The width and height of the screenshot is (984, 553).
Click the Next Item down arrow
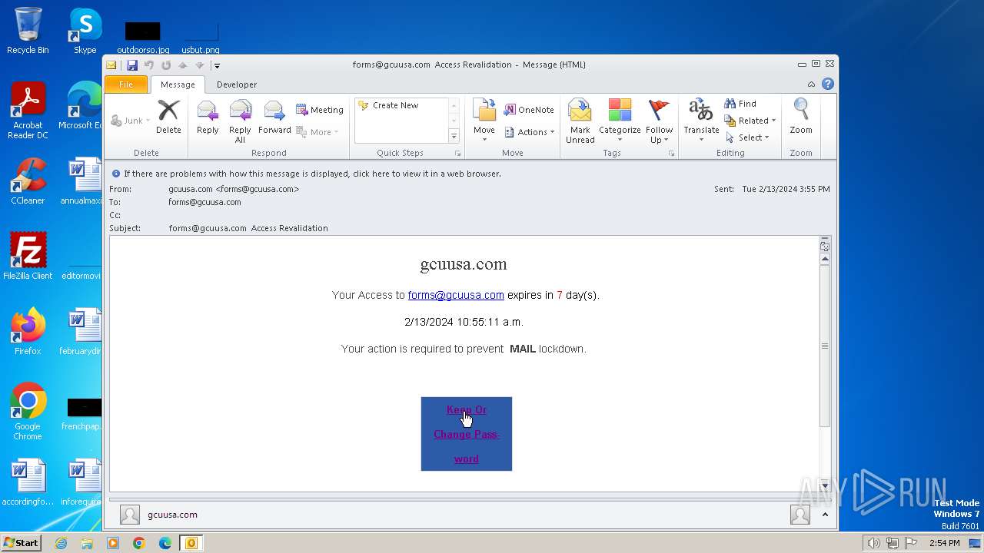click(199, 65)
